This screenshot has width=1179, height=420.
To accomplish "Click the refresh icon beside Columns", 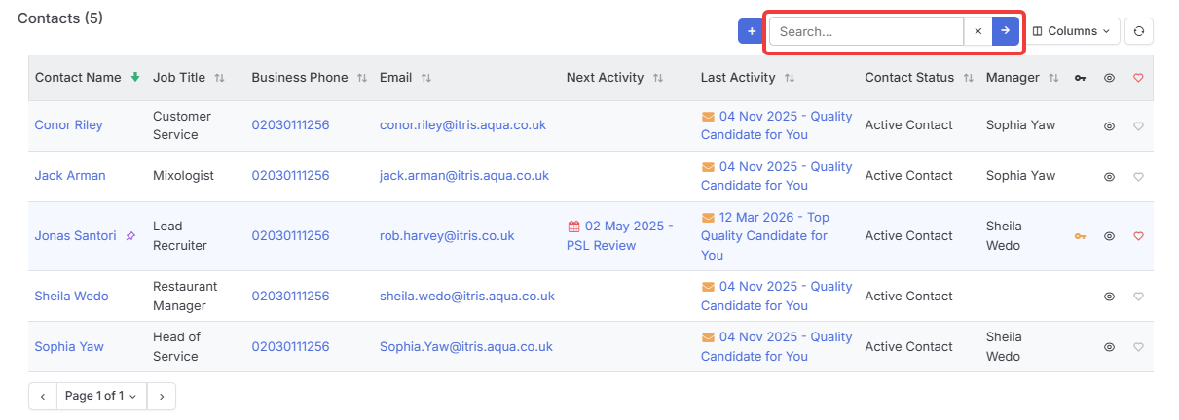I will point(1139,31).
